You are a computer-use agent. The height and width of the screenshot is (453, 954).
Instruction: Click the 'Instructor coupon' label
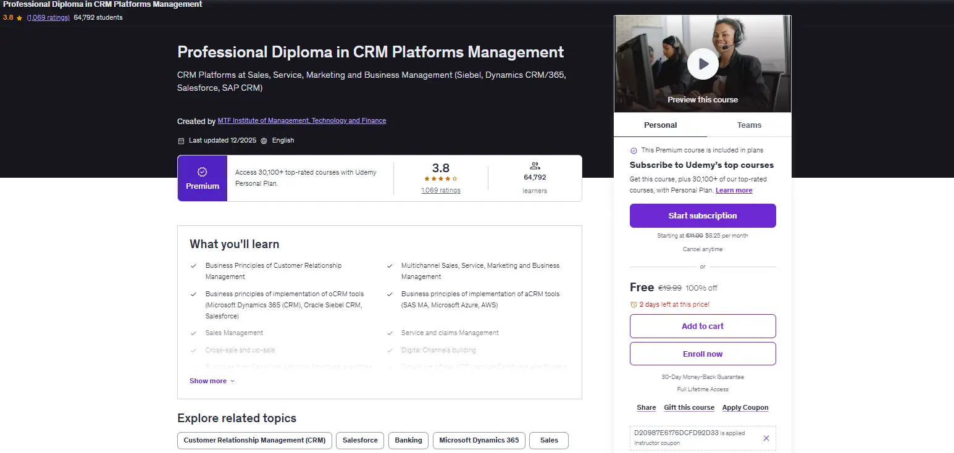click(x=657, y=443)
